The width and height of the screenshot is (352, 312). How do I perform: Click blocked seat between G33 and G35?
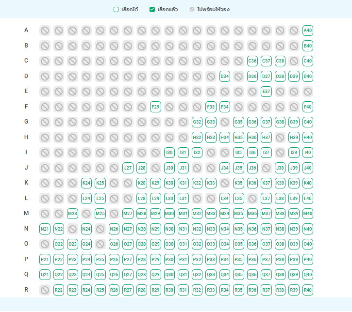pyautogui.click(x=225, y=122)
